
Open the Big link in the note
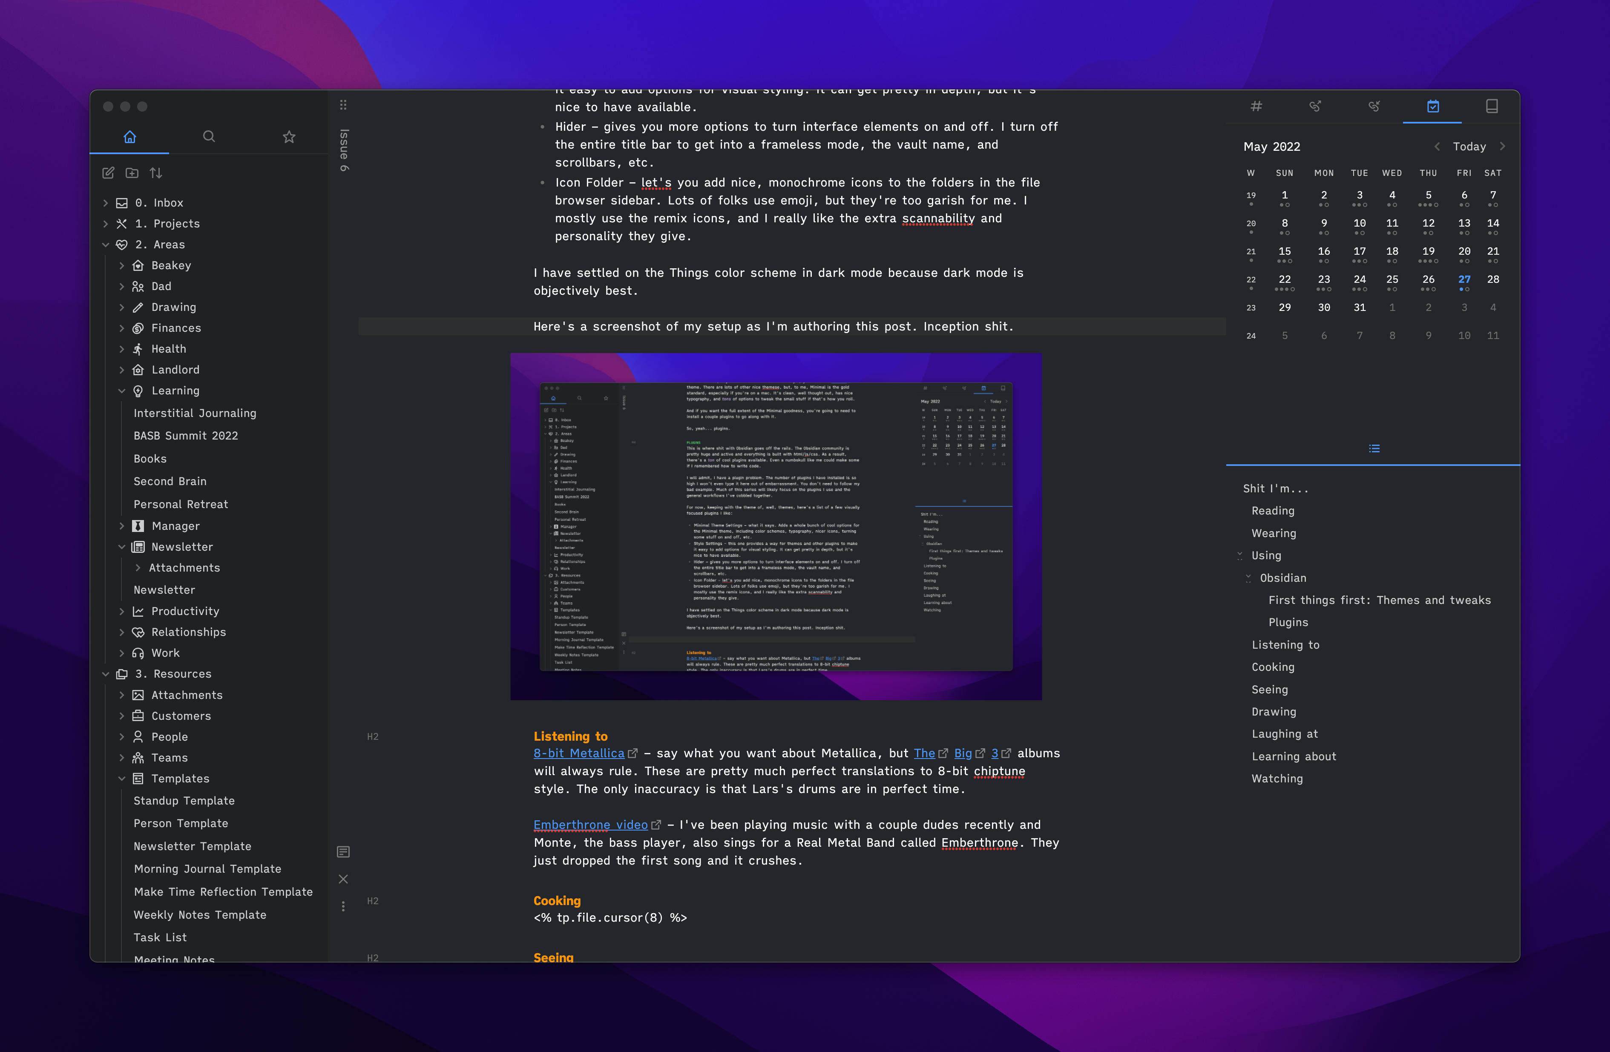(963, 754)
